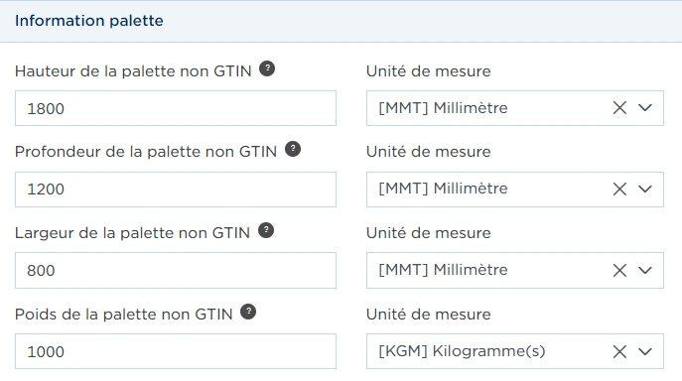Expand the Poids unit dropdown arrow
This screenshot has width=682, height=381.
point(645,351)
